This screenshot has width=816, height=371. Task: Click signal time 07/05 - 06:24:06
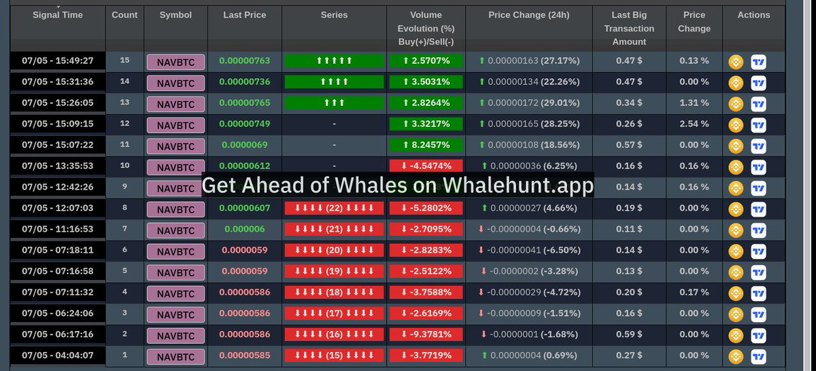58,314
